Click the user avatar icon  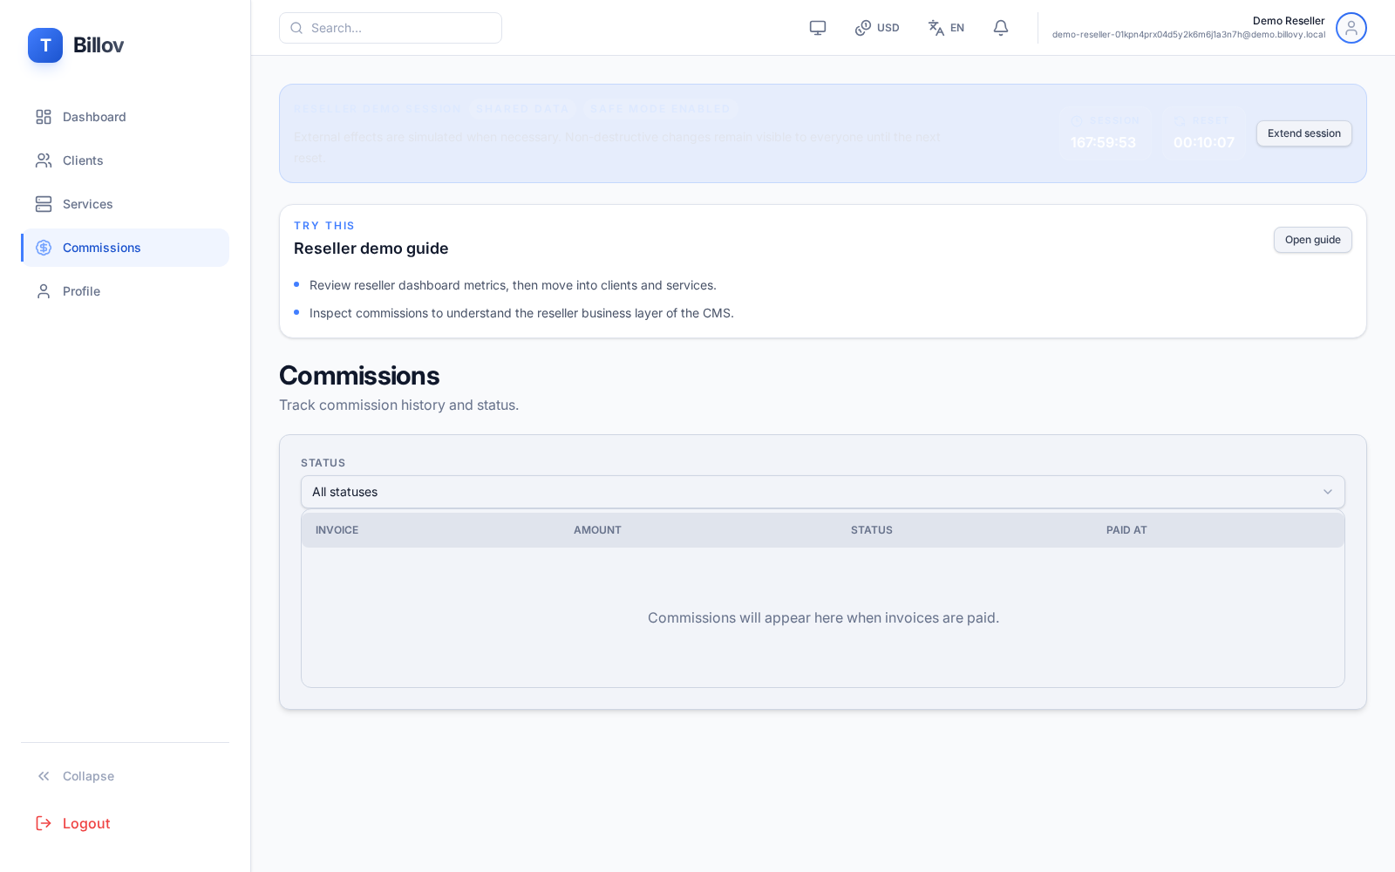pyautogui.click(x=1351, y=28)
